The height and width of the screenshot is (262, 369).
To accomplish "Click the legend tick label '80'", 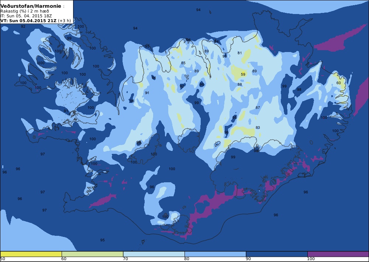I will tap(187, 259).
